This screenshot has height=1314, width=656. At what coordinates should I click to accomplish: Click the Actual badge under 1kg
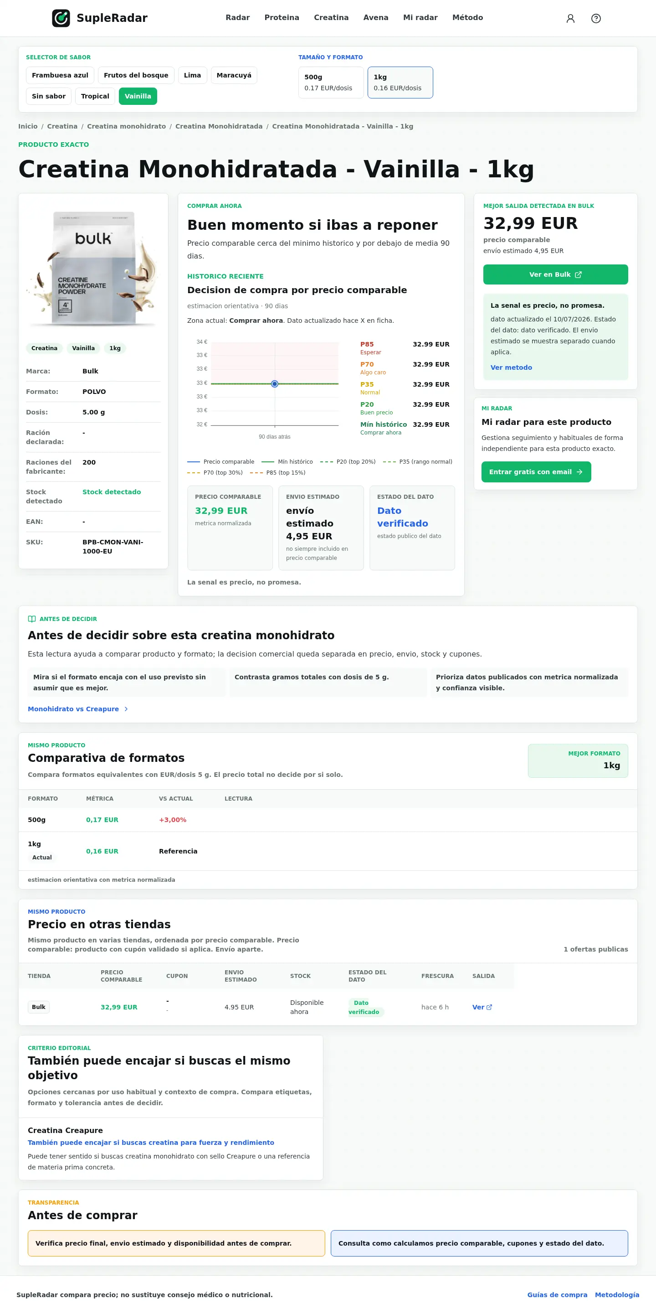(x=42, y=858)
